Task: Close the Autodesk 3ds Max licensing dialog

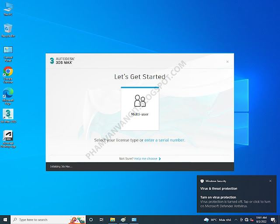Action: tap(227, 62)
